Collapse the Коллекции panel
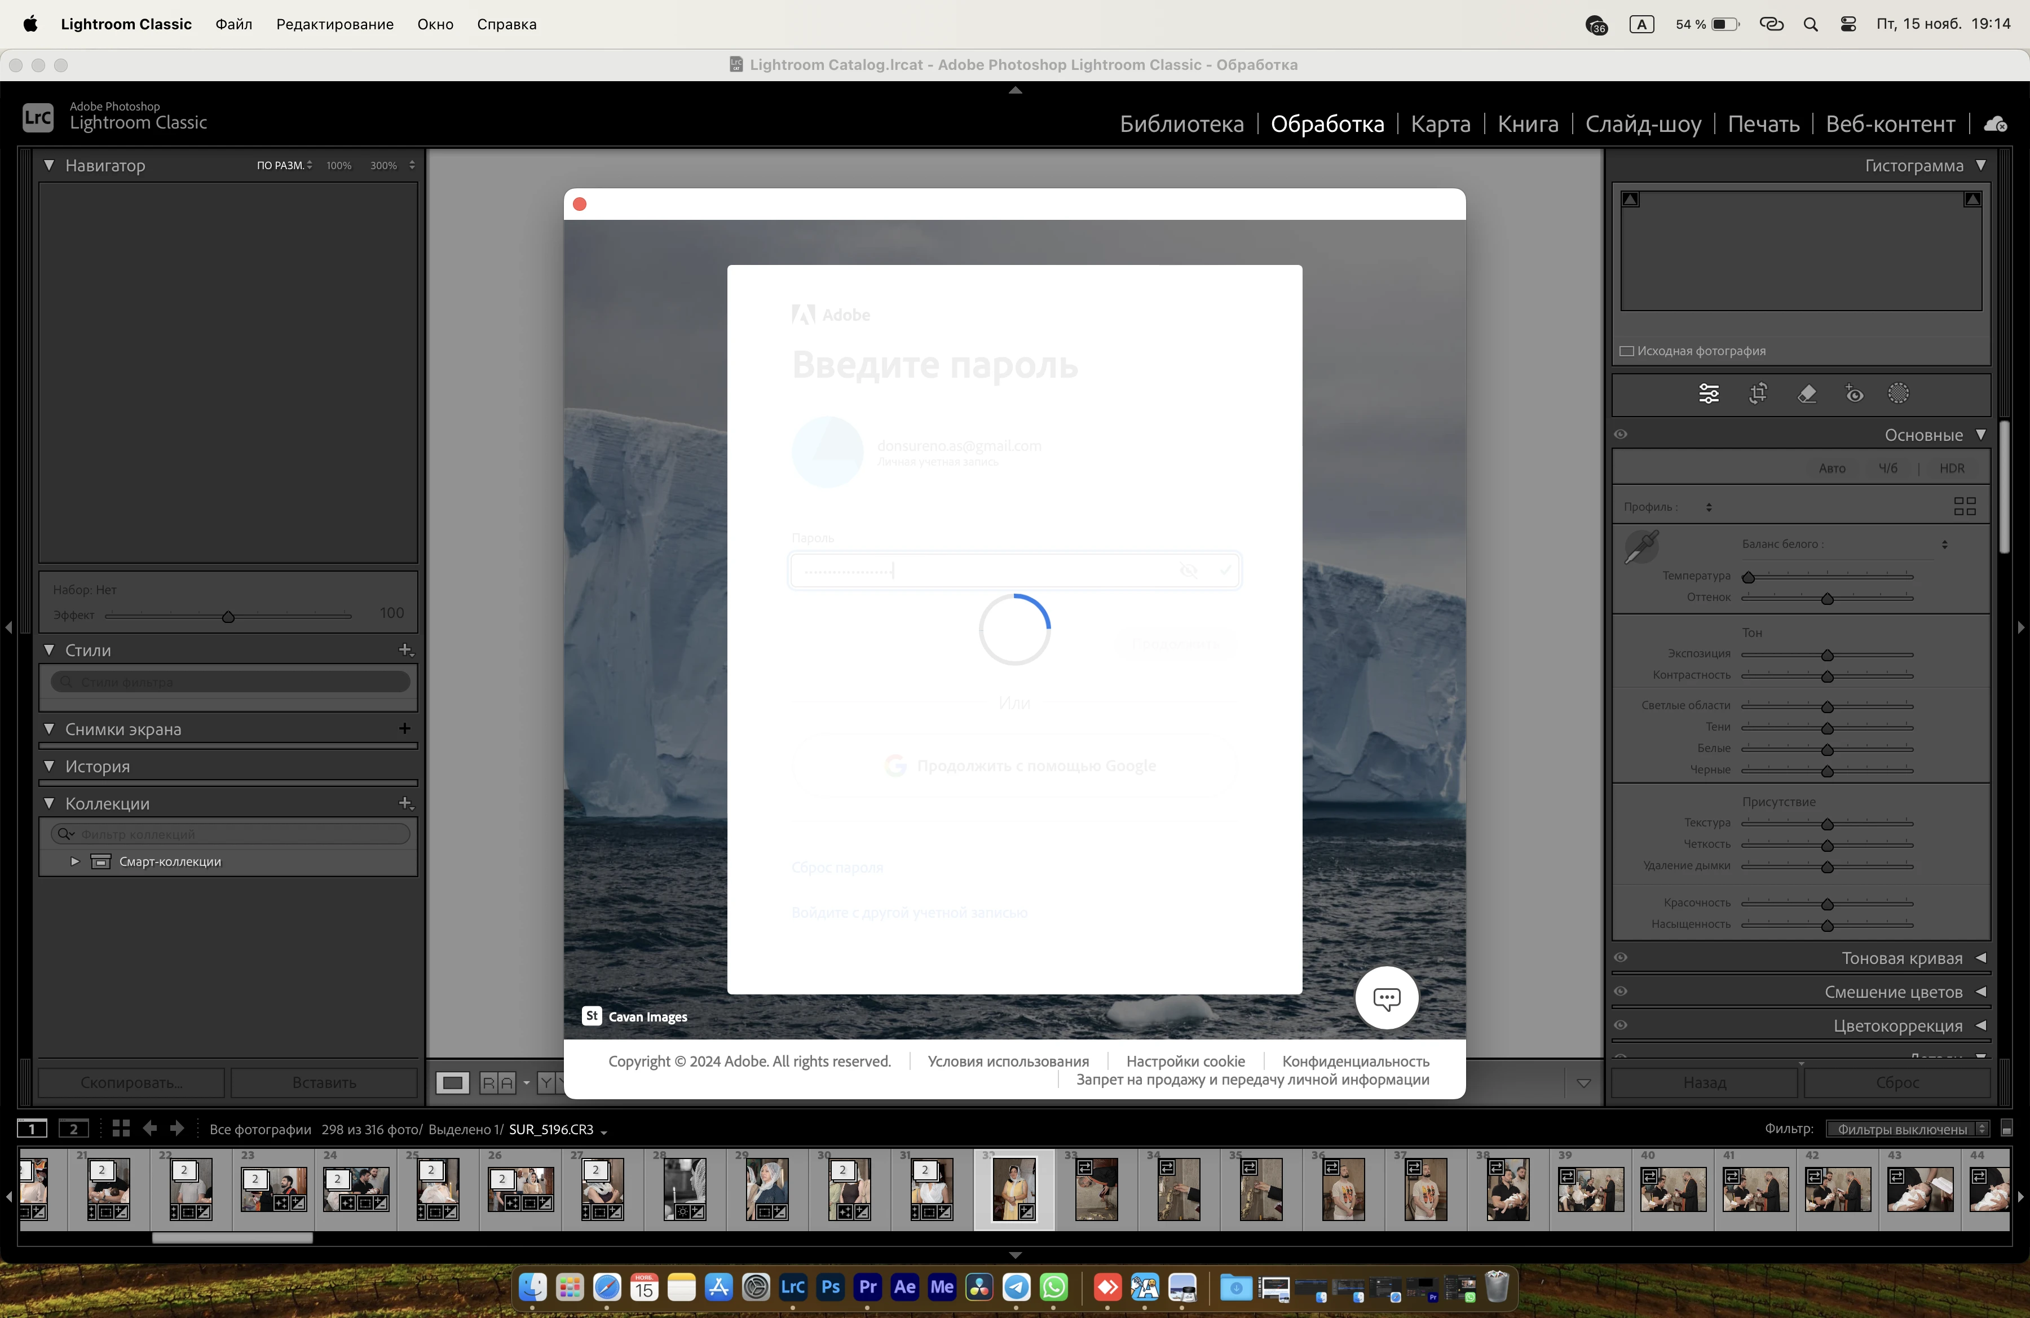This screenshot has height=1318, width=2030. tap(50, 804)
